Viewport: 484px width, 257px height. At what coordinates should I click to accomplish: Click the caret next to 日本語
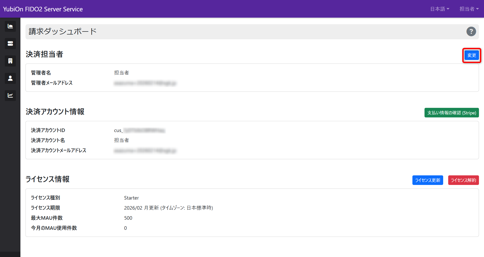click(x=448, y=9)
